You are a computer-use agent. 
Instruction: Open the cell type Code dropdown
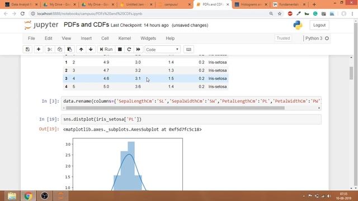(x=162, y=50)
